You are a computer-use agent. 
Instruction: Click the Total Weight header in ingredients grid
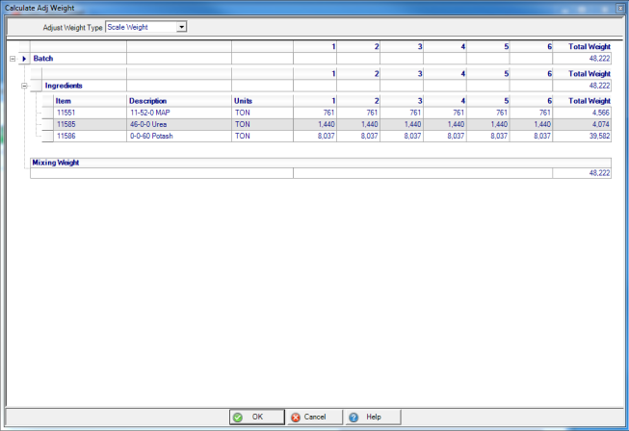click(x=583, y=100)
